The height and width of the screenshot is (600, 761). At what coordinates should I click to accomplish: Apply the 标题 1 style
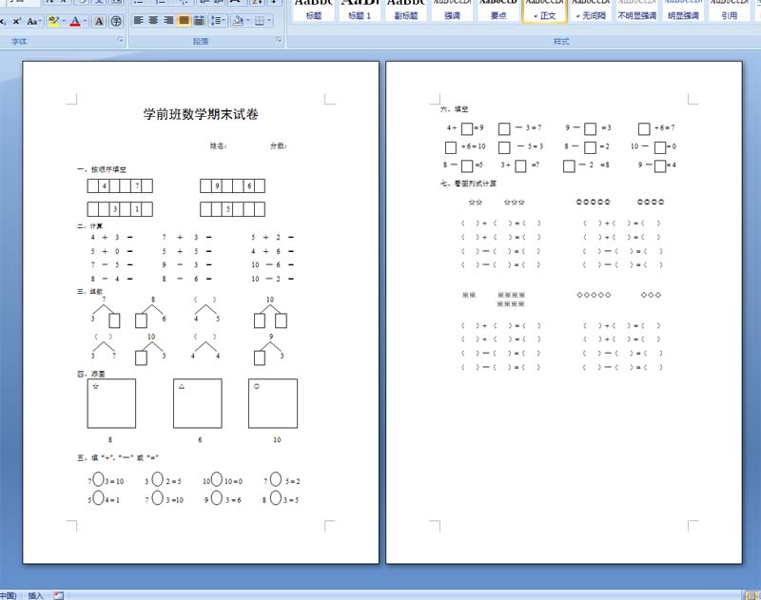click(360, 10)
